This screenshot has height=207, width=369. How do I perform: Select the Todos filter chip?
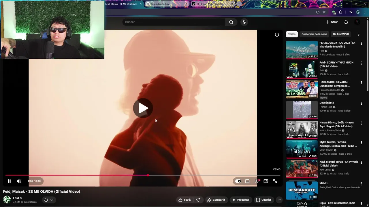click(x=292, y=34)
